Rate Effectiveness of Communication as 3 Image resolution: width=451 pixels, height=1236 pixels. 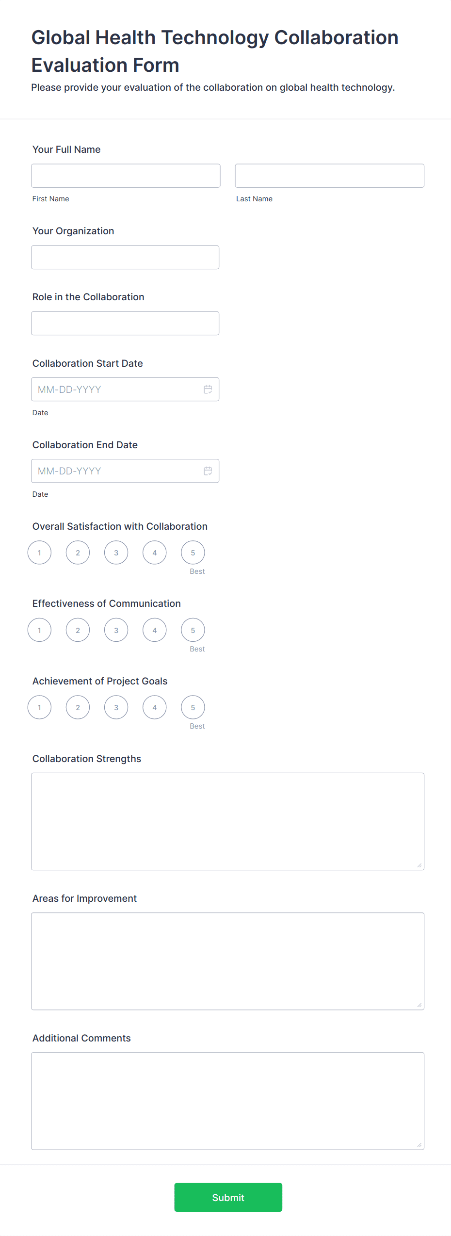click(x=116, y=630)
